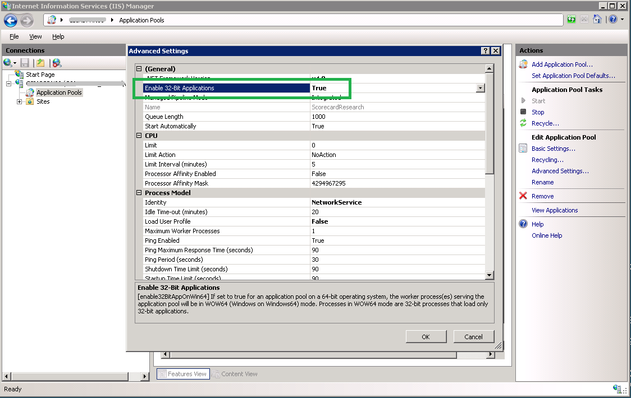Select the Ping Enabled row
Screen dimensions: 631x398
click(314, 240)
